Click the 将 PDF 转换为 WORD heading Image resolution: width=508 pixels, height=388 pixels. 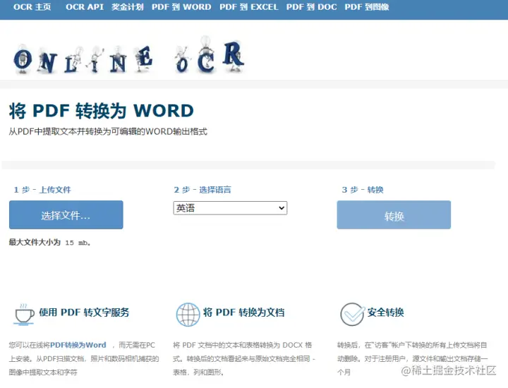click(x=102, y=111)
